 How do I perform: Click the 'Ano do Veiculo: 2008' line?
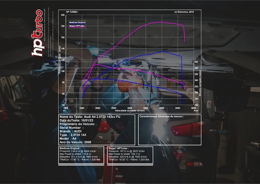pos(76,142)
